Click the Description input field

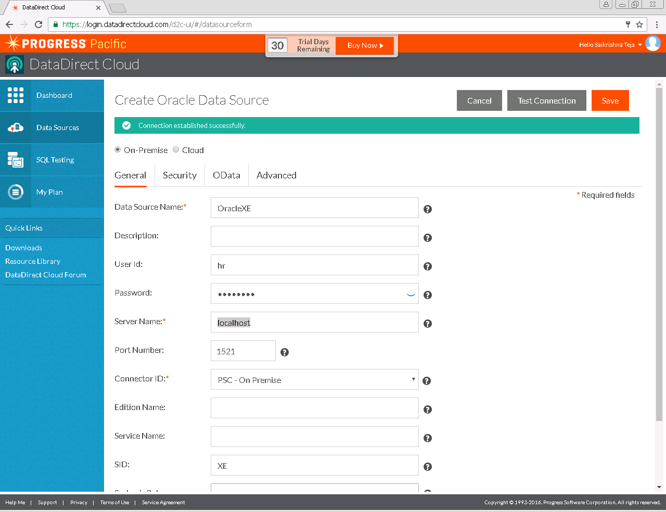click(315, 236)
